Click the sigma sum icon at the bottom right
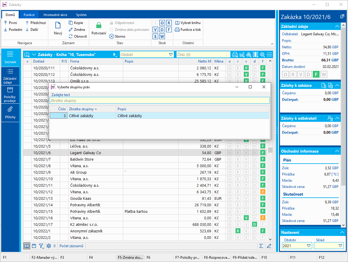348x262 pixels. [261, 246]
